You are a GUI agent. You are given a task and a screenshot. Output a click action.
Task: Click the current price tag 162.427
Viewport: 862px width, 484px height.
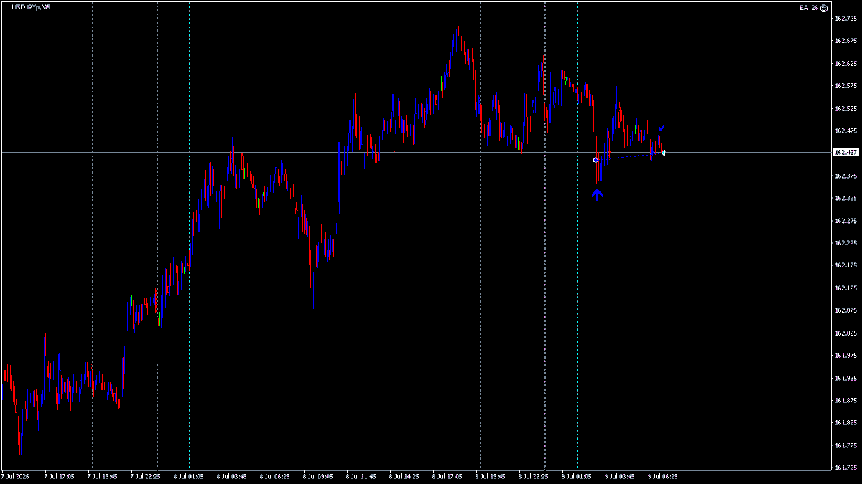coord(845,153)
